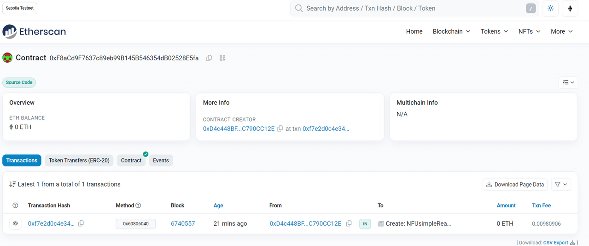Open transaction hash 0xf7e2d0c4e34 in table row
Viewport: 589px width, 246px height.
point(51,223)
